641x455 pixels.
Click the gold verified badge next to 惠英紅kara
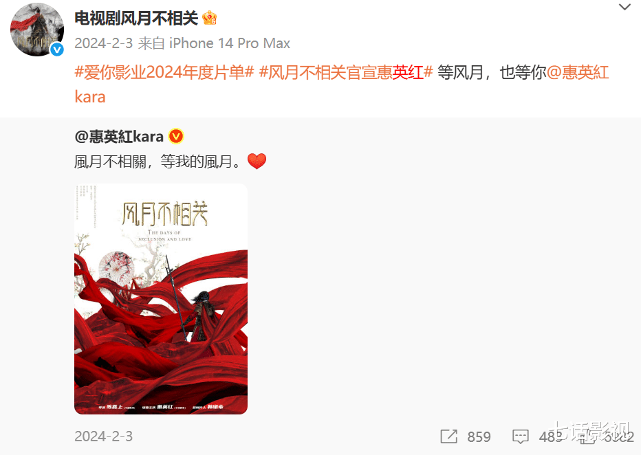[x=176, y=136]
